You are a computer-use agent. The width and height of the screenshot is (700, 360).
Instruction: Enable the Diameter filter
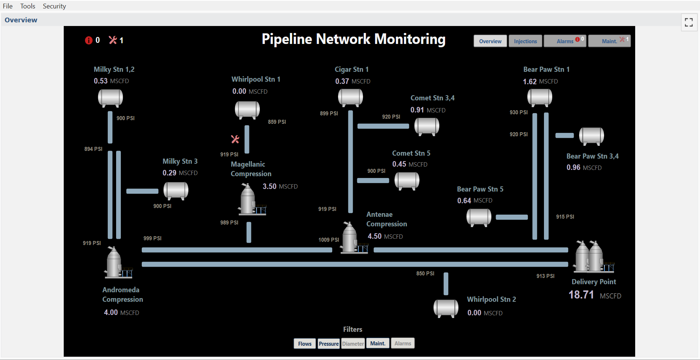[x=353, y=343]
